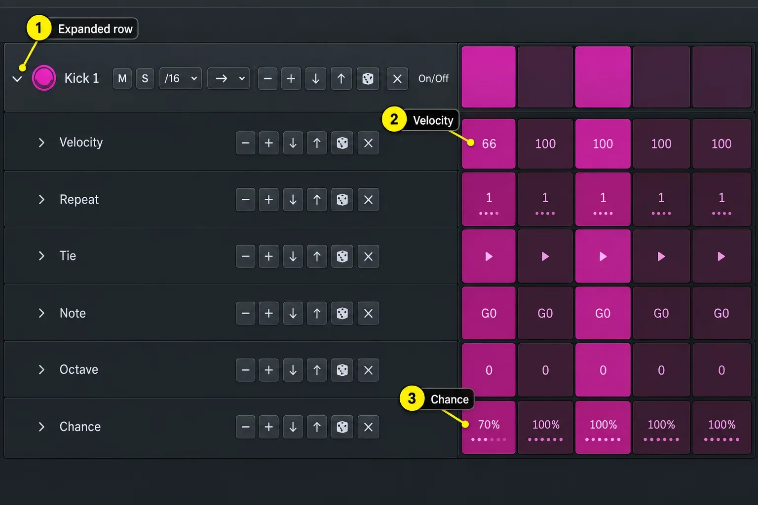Clear the Chance row with X icon
This screenshot has height=505, width=758.
pyautogui.click(x=368, y=427)
